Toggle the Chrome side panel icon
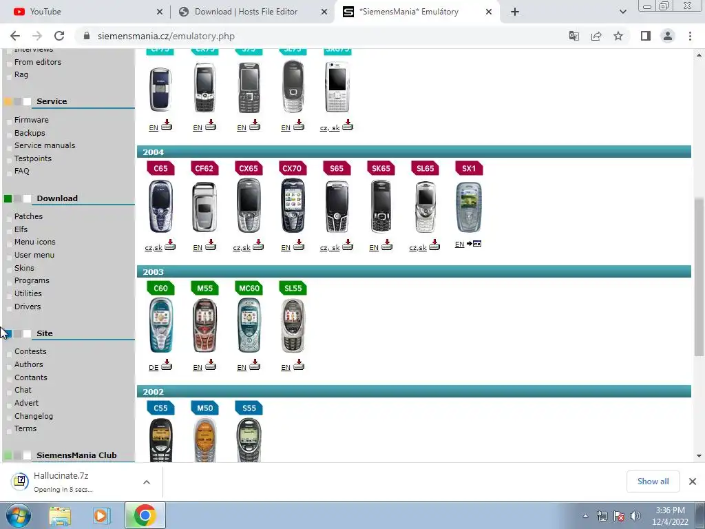705x529 pixels. point(646,36)
